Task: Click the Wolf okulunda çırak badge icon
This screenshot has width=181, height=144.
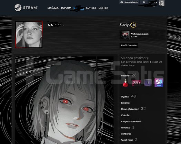Action: (125, 35)
